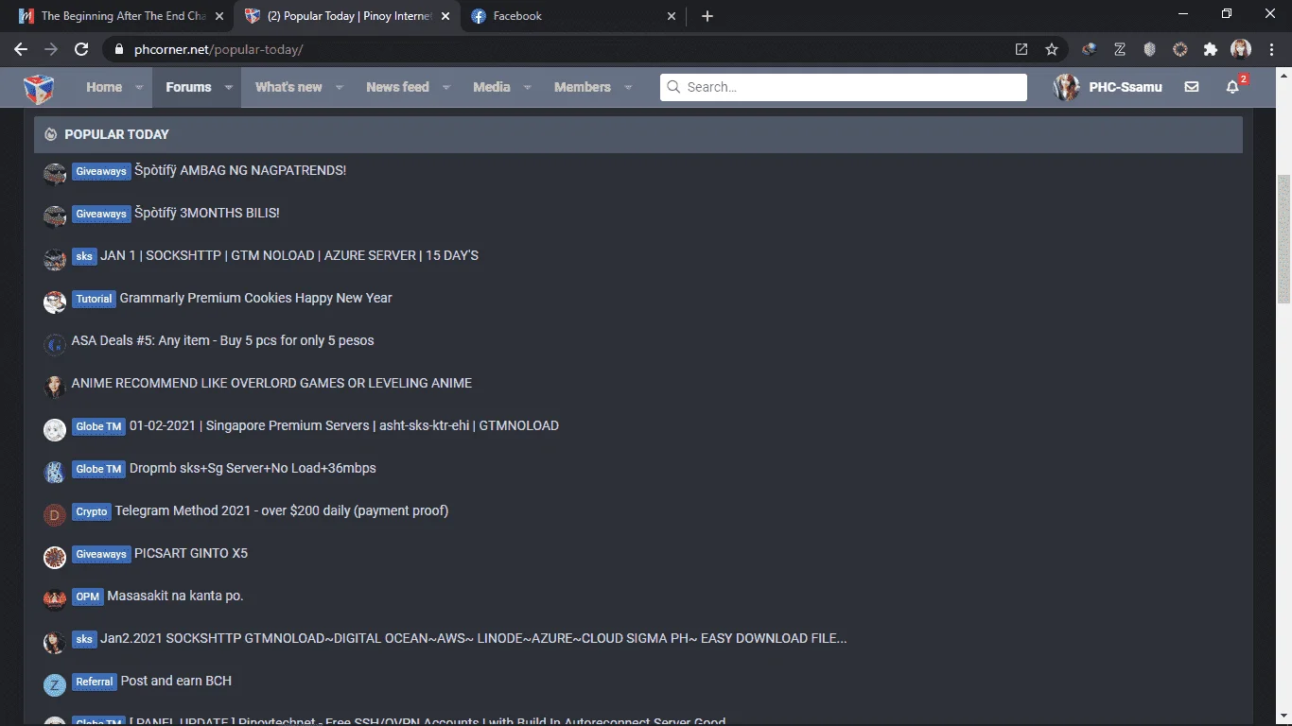Click the browser back arrow
The image size is (1292, 726).
coord(21,49)
